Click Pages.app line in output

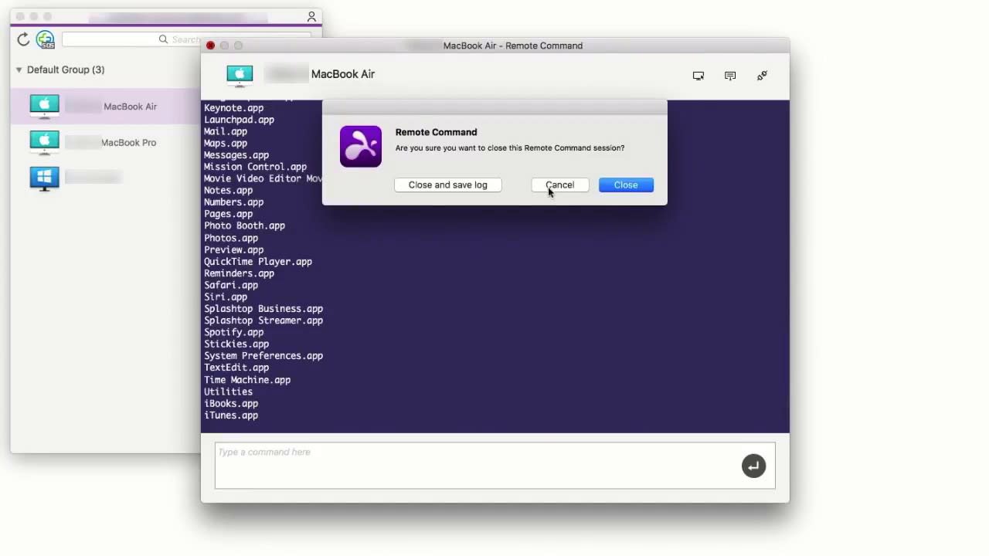click(x=228, y=214)
